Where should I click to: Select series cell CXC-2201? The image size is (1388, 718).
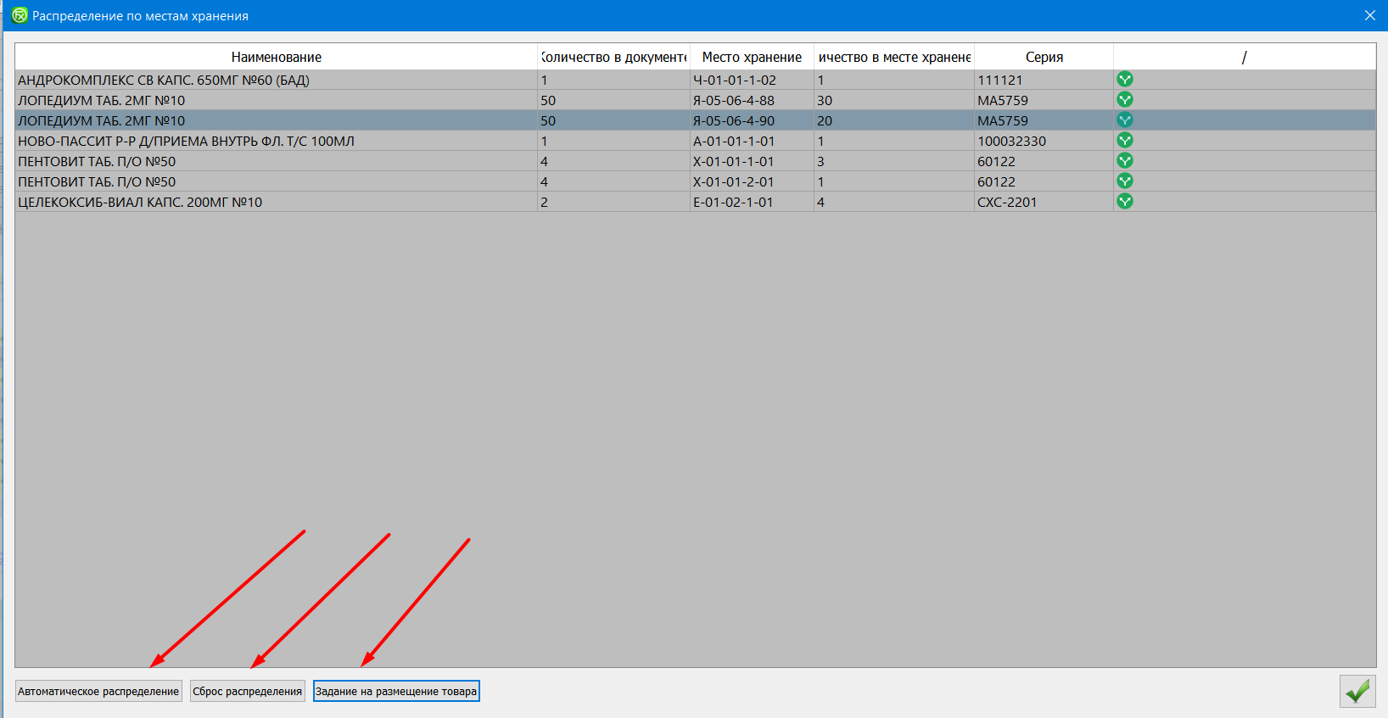[x=1007, y=202]
